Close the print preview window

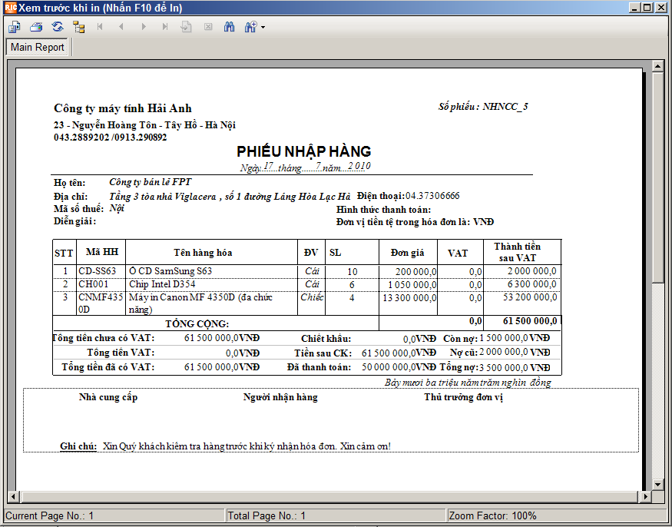[x=660, y=7]
